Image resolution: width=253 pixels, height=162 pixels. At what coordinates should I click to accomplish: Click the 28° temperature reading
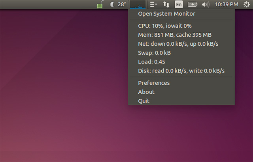click(122, 5)
